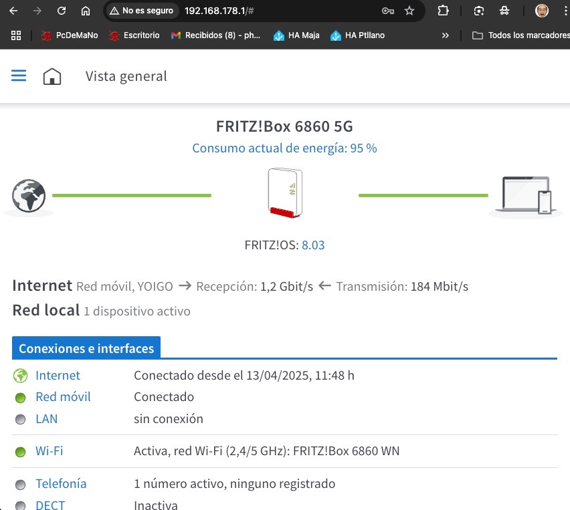570x510 pixels.
Task: Click the gray status dot beside Telefonía
Action: tap(20, 485)
